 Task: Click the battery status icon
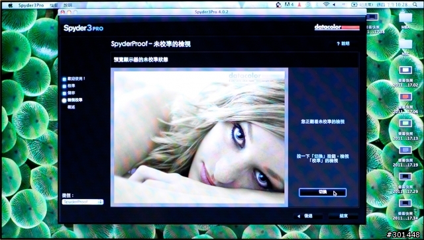354,5
